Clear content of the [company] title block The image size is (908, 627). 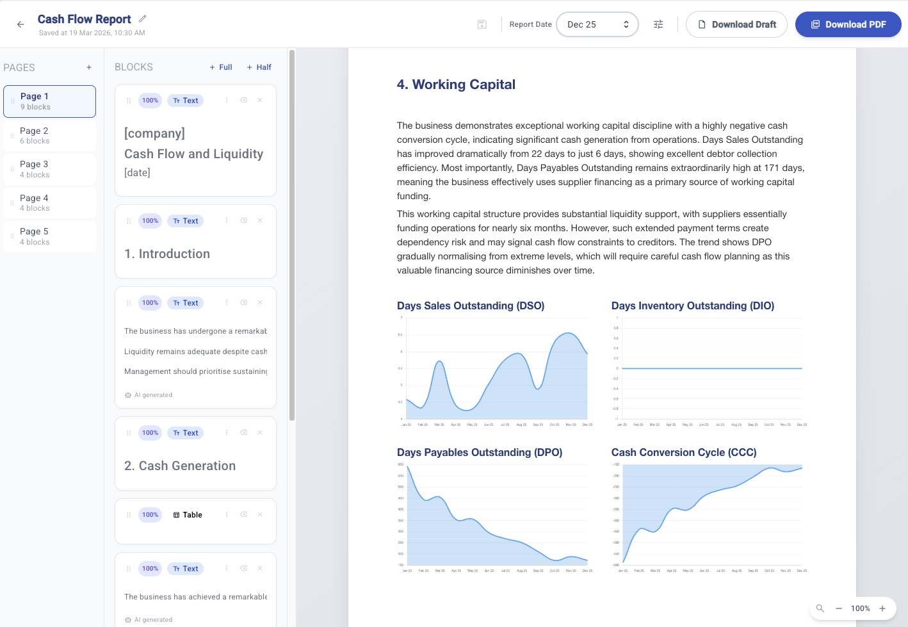(244, 100)
